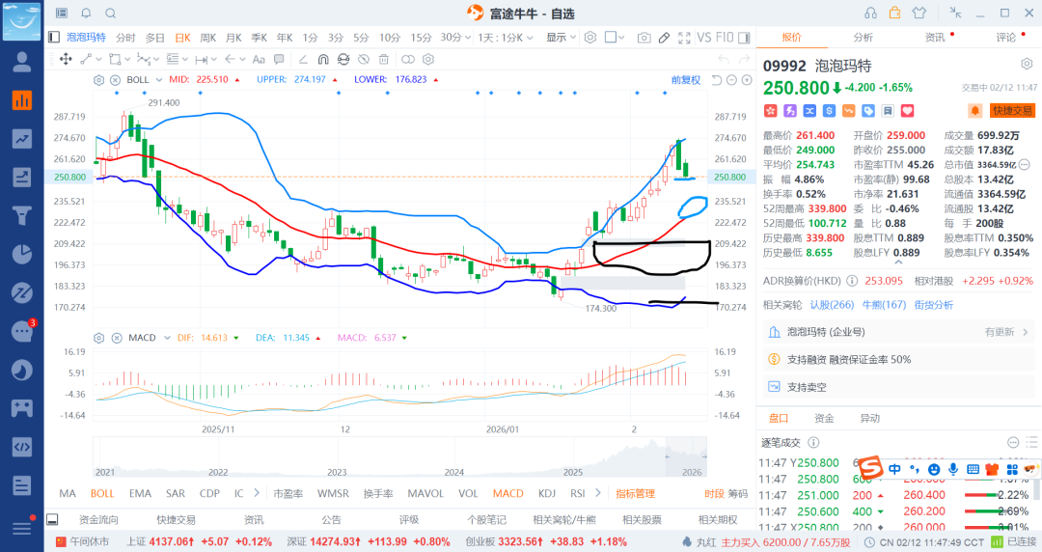Select the drawing pencil tool icon

(664, 38)
